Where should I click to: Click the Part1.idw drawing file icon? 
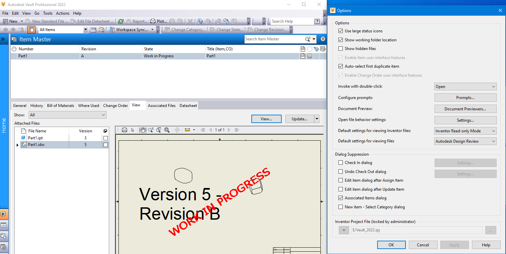coord(24,145)
